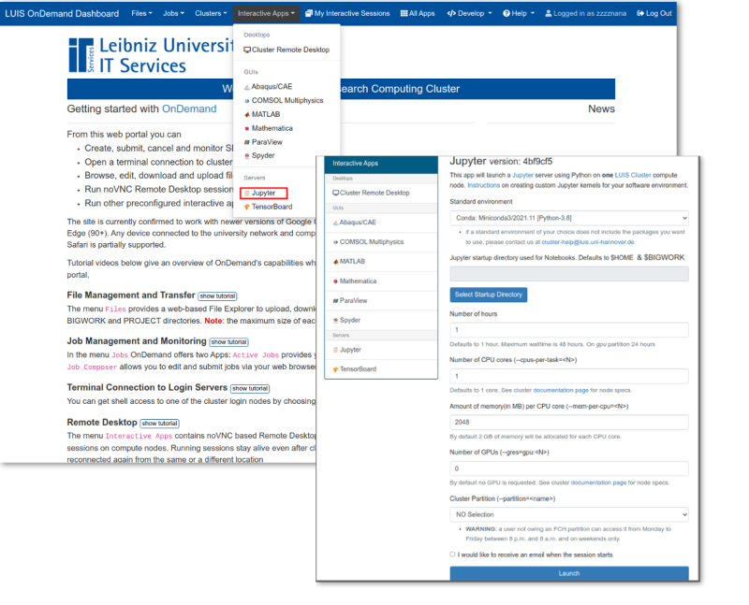Open All Apps page
The height and width of the screenshot is (605, 749).
click(418, 13)
